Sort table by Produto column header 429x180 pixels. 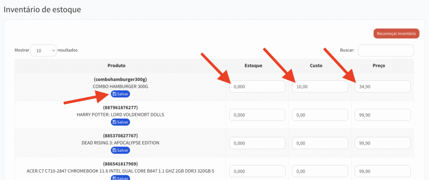tap(116, 66)
